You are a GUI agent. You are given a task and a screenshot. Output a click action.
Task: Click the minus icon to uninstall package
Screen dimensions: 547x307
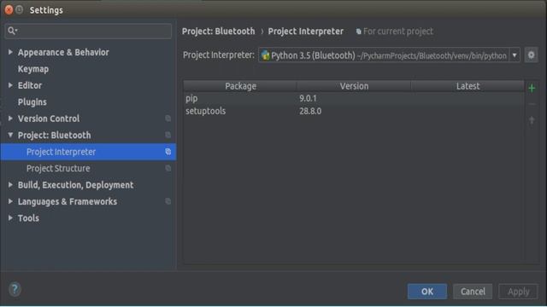coord(532,104)
